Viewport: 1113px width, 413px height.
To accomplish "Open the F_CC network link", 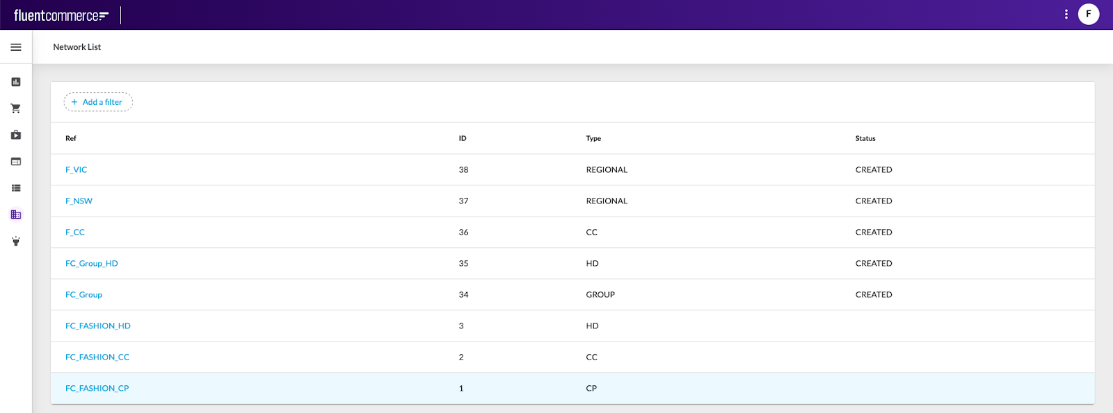I will 75,233.
